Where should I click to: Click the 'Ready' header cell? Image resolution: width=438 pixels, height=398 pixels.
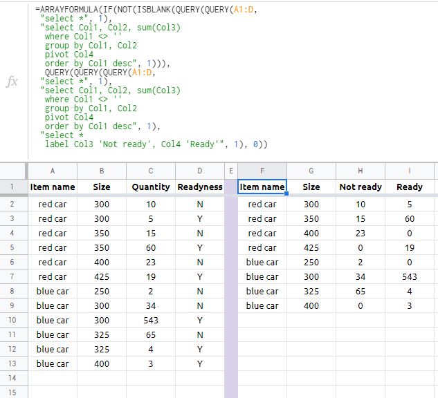pos(410,187)
